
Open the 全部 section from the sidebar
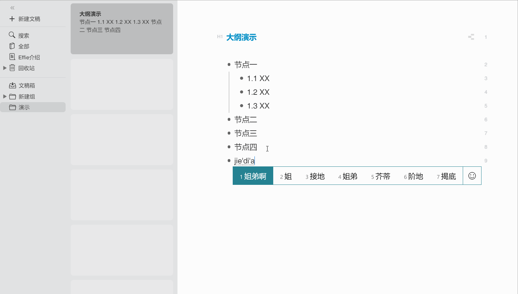coord(23,46)
